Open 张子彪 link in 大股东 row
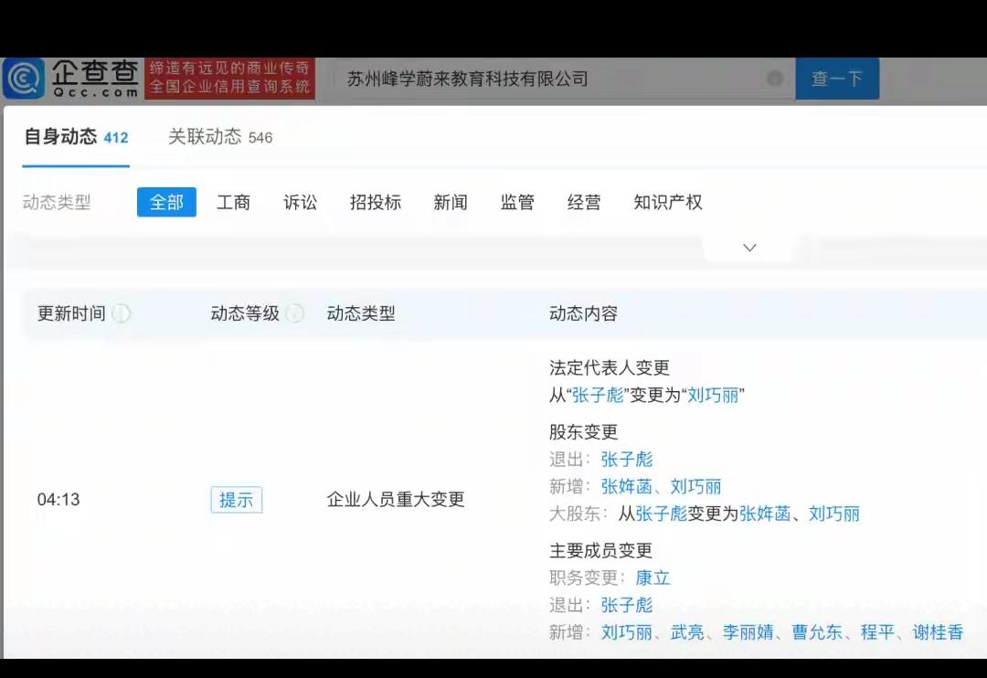Screen dimensions: 987x678 coord(662,513)
